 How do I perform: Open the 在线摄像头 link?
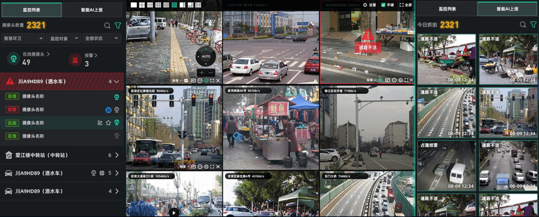click(x=36, y=54)
